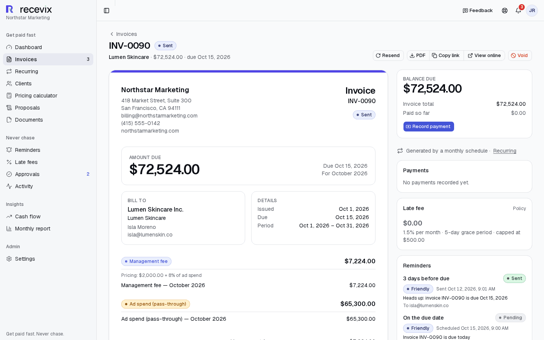Click the 'Lumen Skincare Inc.' bill-to name
Image resolution: width=544 pixels, height=340 pixels.
pos(156,209)
